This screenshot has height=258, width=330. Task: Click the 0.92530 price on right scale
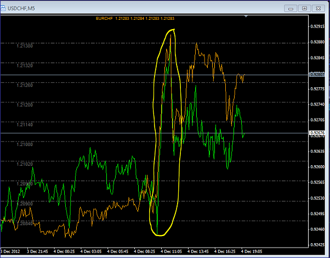317,198
